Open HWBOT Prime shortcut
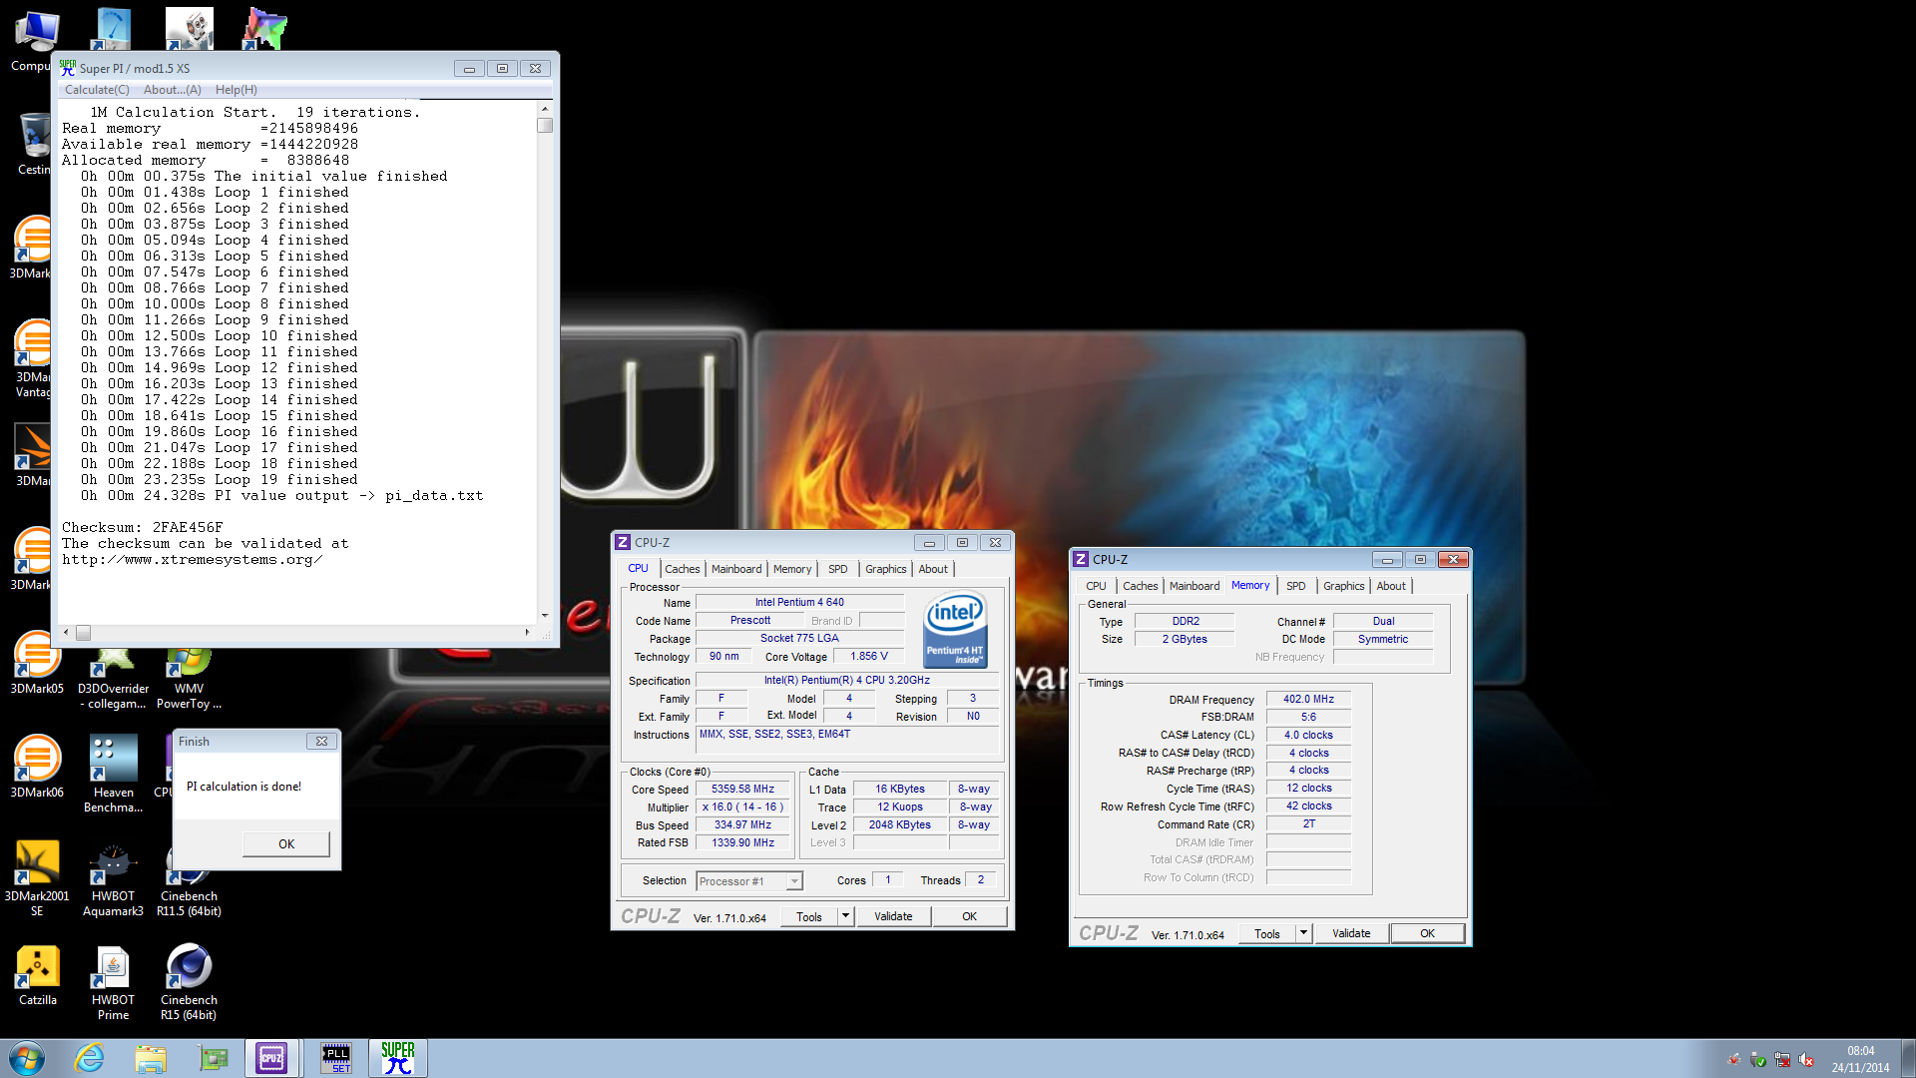This screenshot has width=1916, height=1078. click(x=113, y=982)
